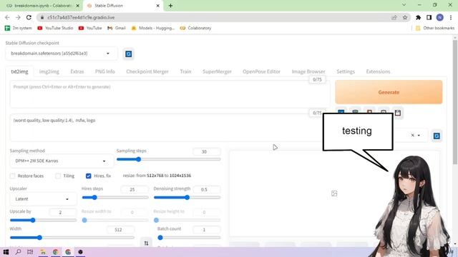Open File Explorer from taskbar
The height and width of the screenshot is (257, 458).
pyautogui.click(x=43, y=252)
